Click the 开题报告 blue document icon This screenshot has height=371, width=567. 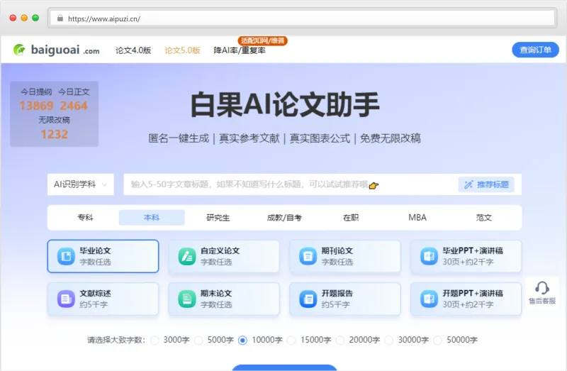click(308, 299)
